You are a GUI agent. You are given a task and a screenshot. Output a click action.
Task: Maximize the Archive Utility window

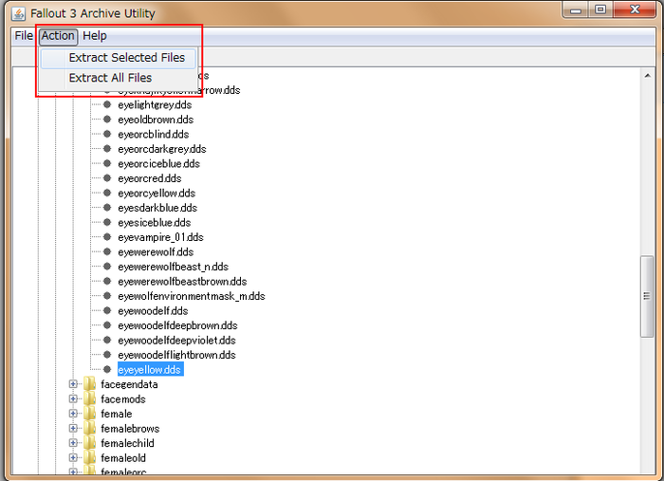coord(600,9)
